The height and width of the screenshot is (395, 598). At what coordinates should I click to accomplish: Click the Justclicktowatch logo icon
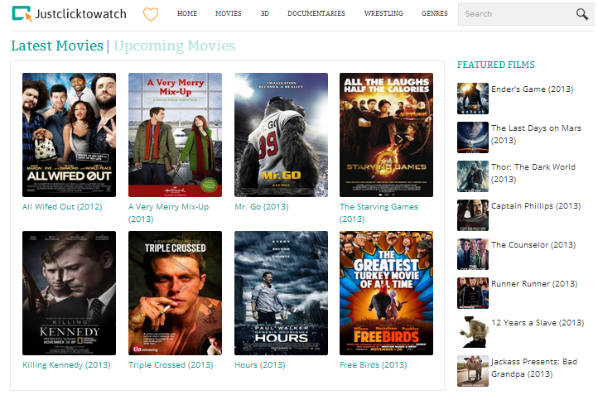pyautogui.click(x=22, y=13)
